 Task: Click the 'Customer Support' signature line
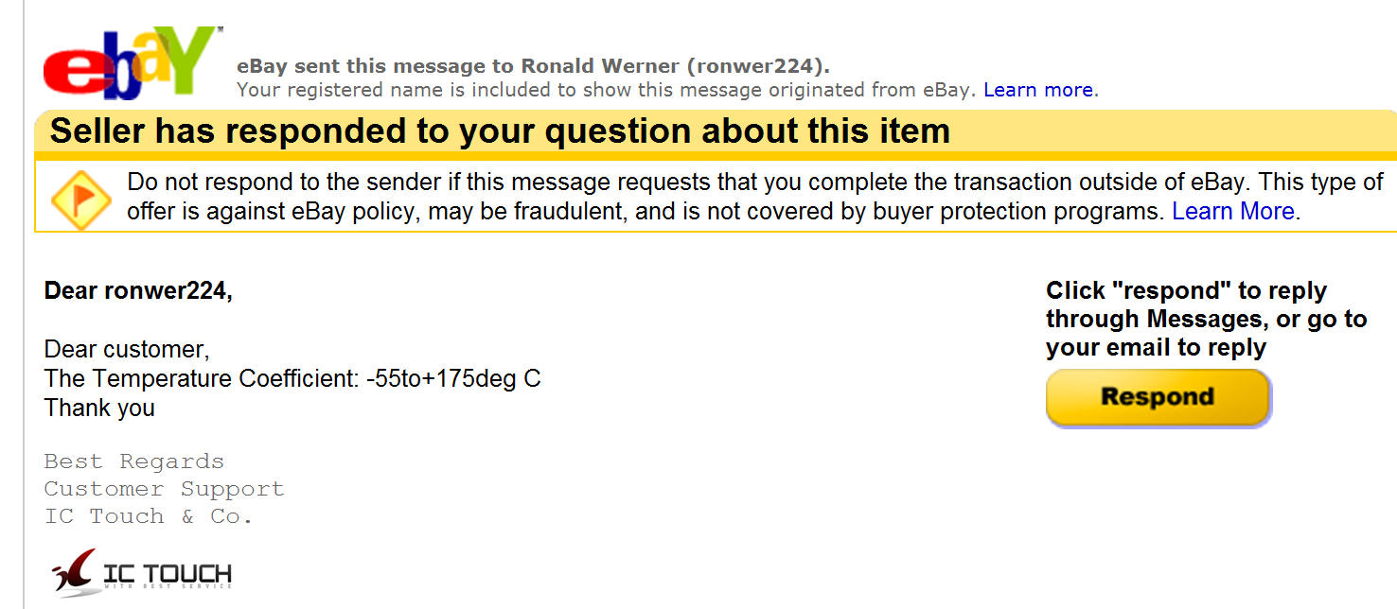[164, 489]
